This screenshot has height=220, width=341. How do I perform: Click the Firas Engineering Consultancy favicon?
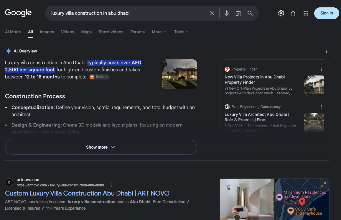[x=227, y=107]
